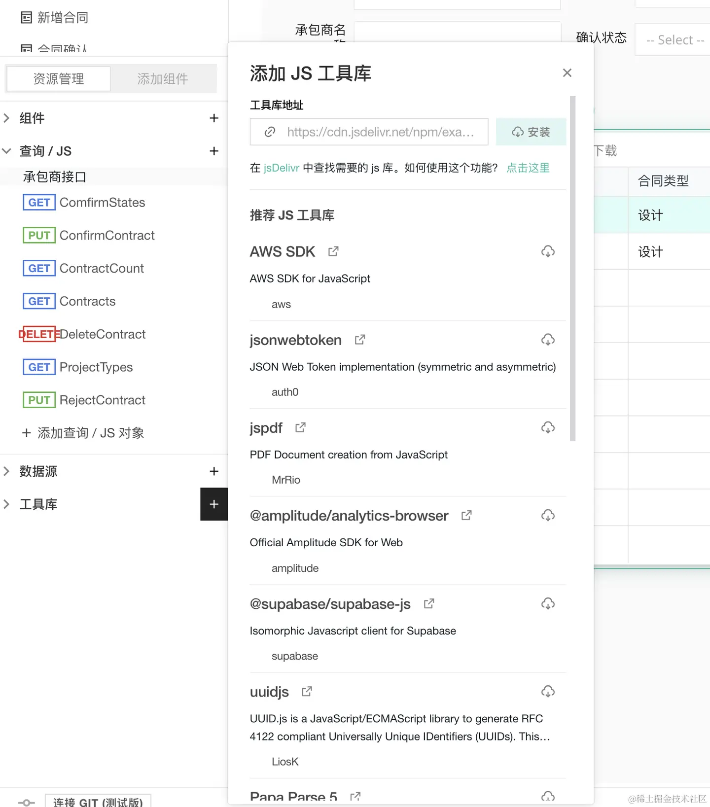Open AWS SDK external link

point(333,251)
